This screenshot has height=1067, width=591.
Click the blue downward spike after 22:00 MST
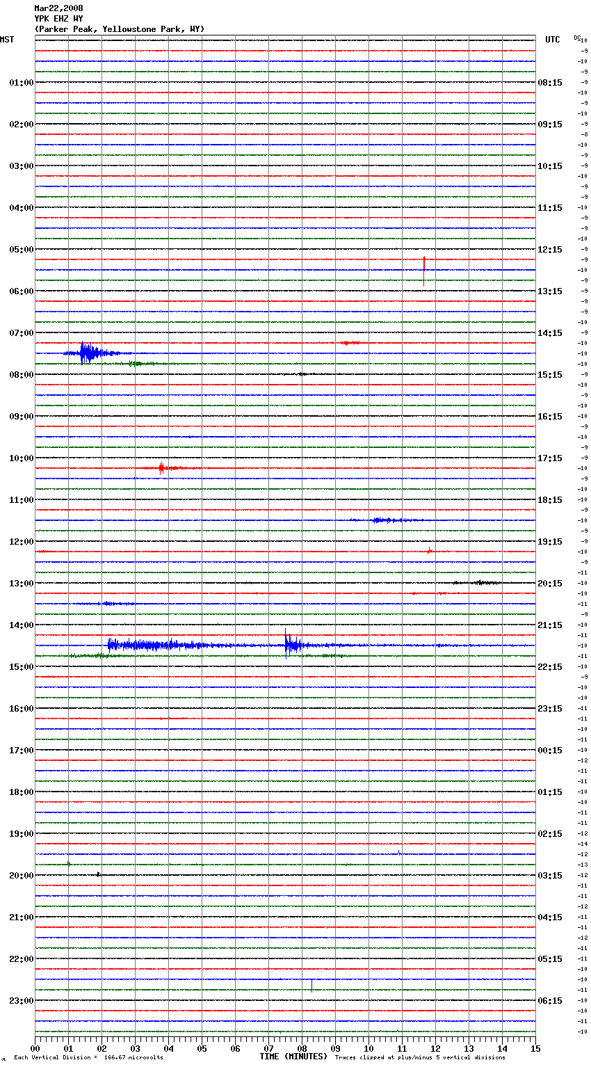(311, 984)
